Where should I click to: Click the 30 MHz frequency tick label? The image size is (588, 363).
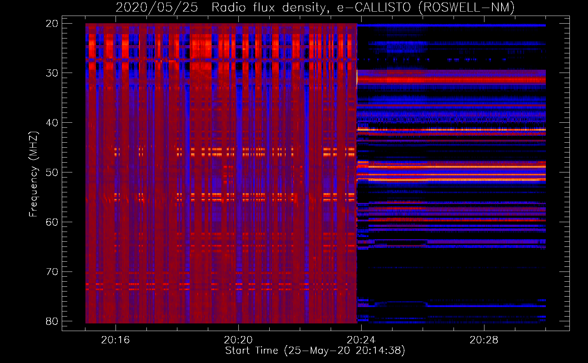coord(52,73)
